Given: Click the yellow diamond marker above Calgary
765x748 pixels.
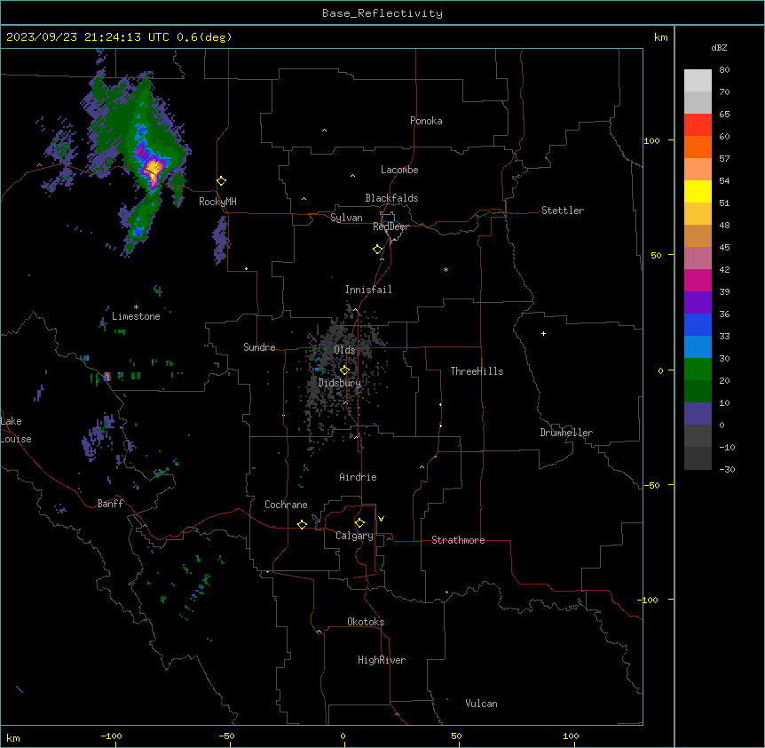Looking at the screenshot, I should [359, 523].
